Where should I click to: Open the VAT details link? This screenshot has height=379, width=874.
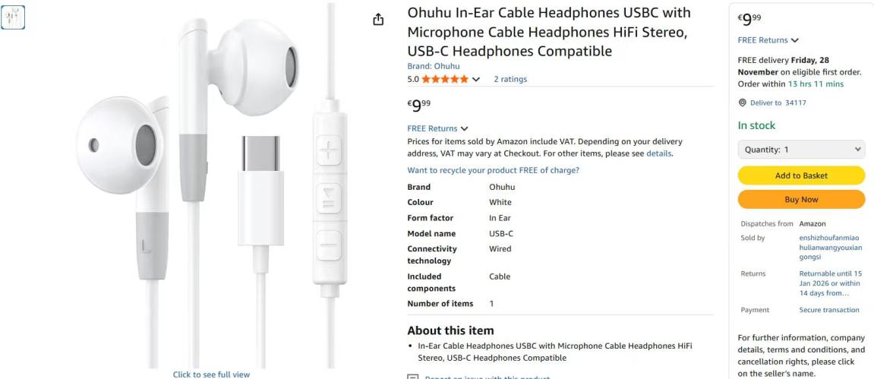point(659,153)
